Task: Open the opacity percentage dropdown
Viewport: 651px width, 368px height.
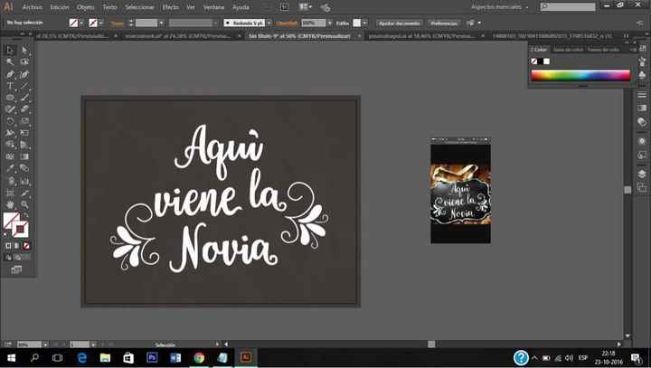Action: click(x=330, y=23)
